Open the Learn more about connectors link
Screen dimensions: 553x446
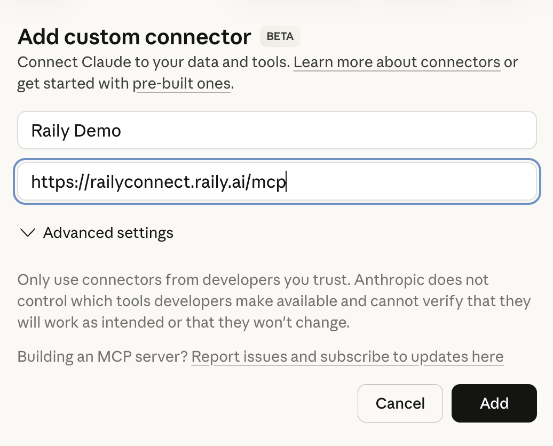click(x=397, y=62)
